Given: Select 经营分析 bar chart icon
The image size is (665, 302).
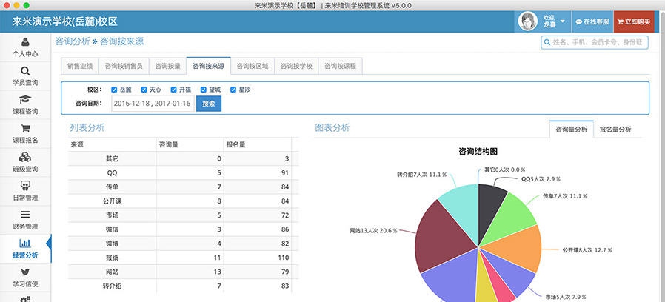Looking at the screenshot, I should point(25,244).
